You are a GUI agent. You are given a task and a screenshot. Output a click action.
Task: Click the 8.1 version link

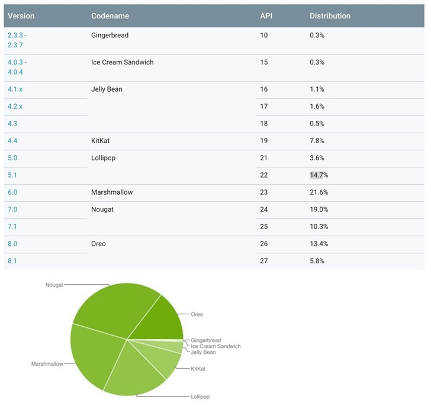coord(12,261)
